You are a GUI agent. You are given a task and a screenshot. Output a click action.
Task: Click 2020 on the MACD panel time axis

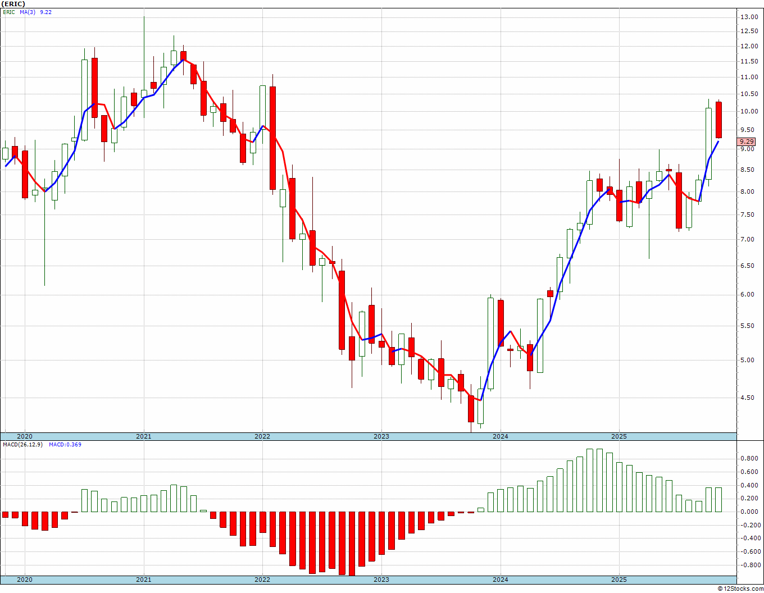pyautogui.click(x=25, y=580)
